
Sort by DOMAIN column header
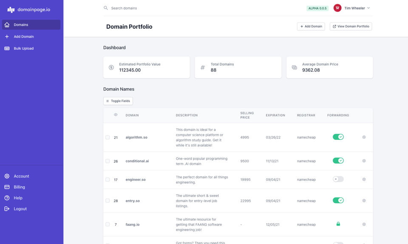[132, 115]
